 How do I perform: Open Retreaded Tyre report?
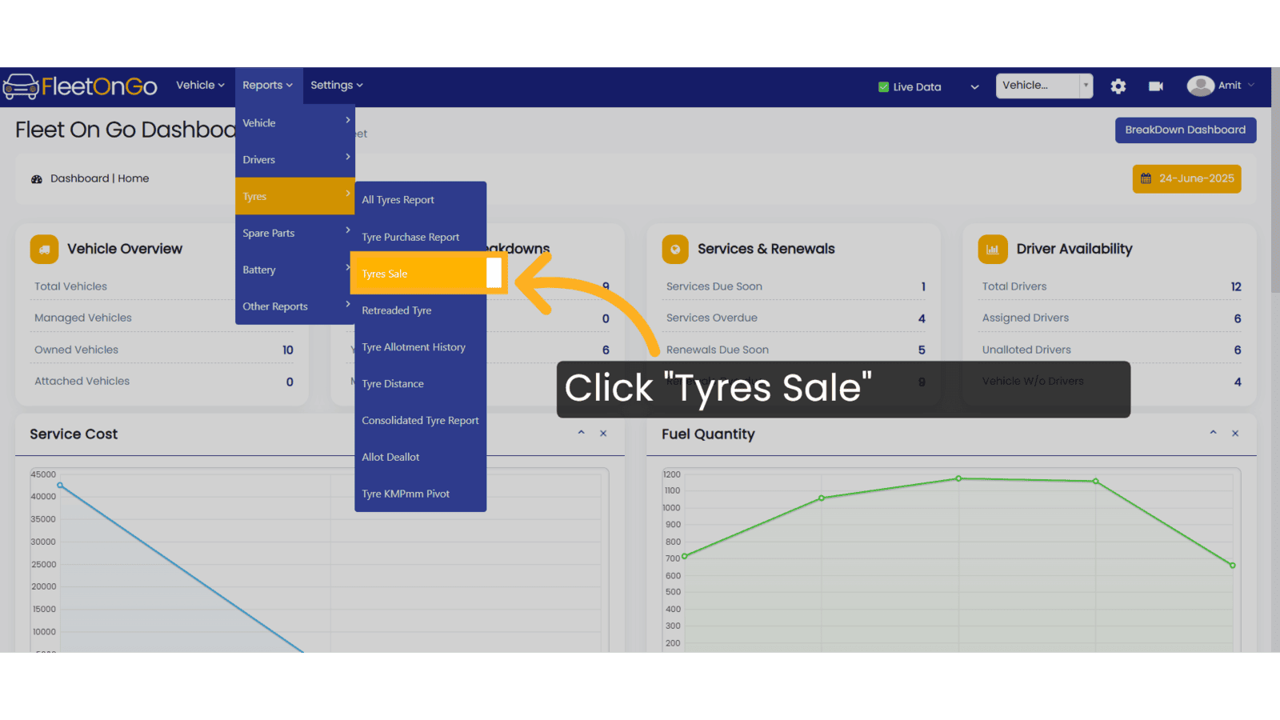(420, 310)
